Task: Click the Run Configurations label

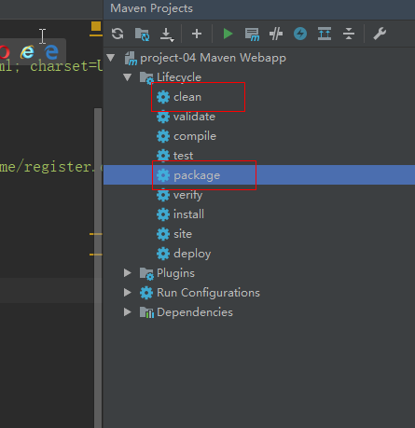Action: point(208,293)
